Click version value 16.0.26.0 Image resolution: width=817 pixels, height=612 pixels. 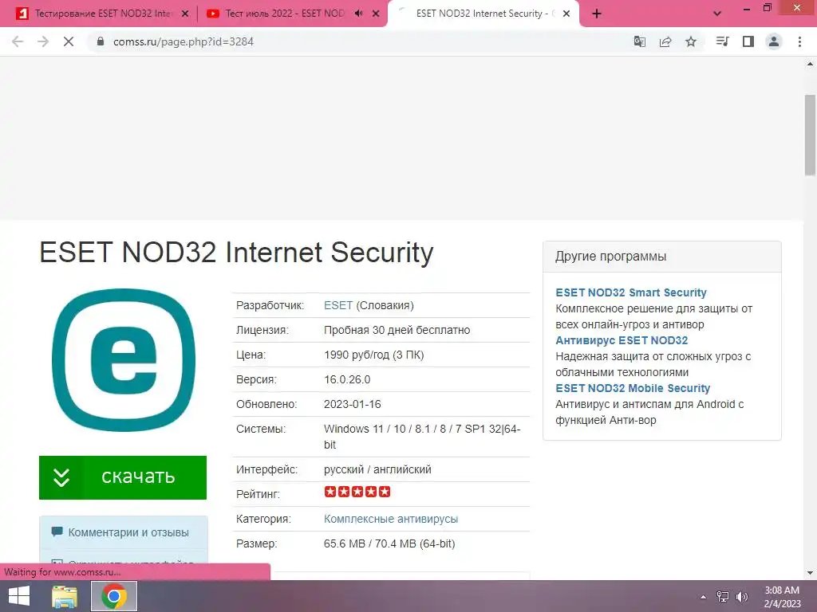(x=347, y=379)
